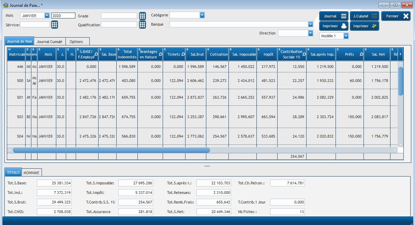Open the Catégorie dropdown

coord(202,15)
